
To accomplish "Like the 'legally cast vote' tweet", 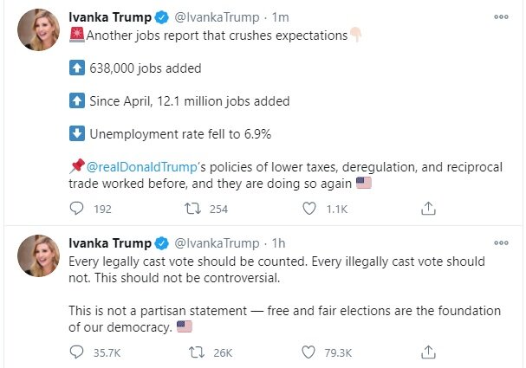I will point(309,352).
